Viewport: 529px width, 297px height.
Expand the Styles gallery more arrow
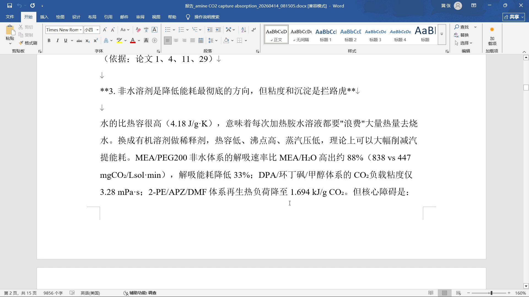[x=442, y=34]
